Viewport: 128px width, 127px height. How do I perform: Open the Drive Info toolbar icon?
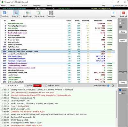(4, 13)
